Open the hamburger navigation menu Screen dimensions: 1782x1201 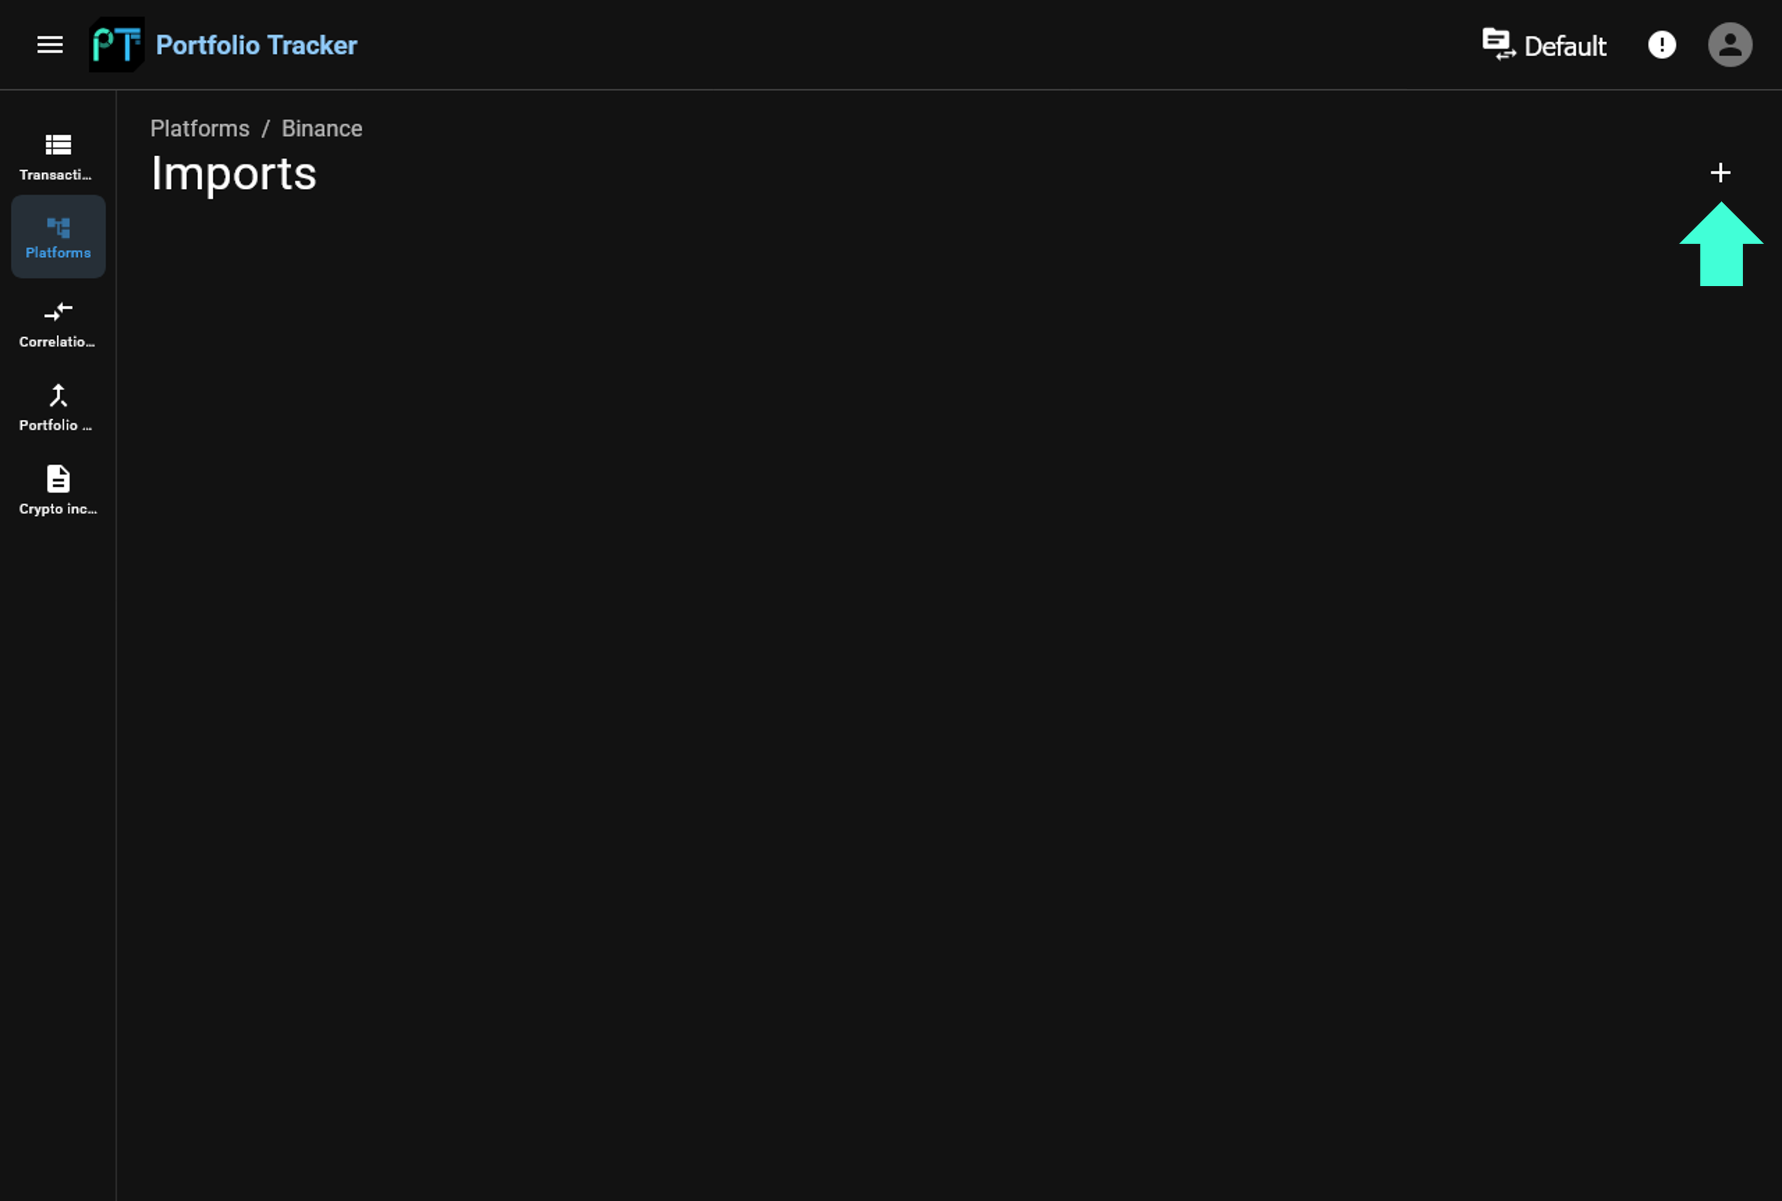[50, 45]
